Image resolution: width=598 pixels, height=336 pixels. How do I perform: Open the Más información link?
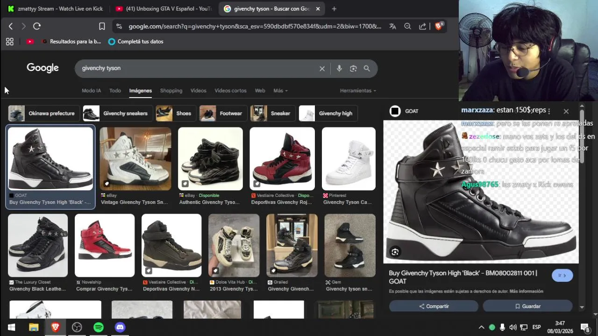pos(527,291)
